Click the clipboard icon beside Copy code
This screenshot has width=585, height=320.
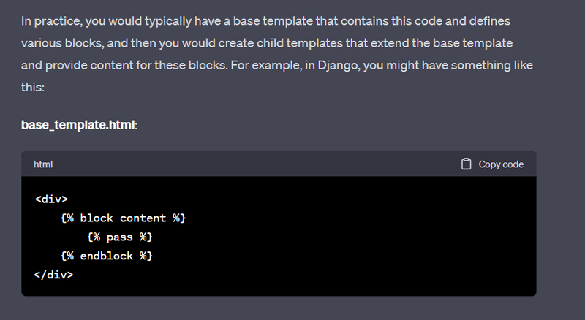(467, 164)
